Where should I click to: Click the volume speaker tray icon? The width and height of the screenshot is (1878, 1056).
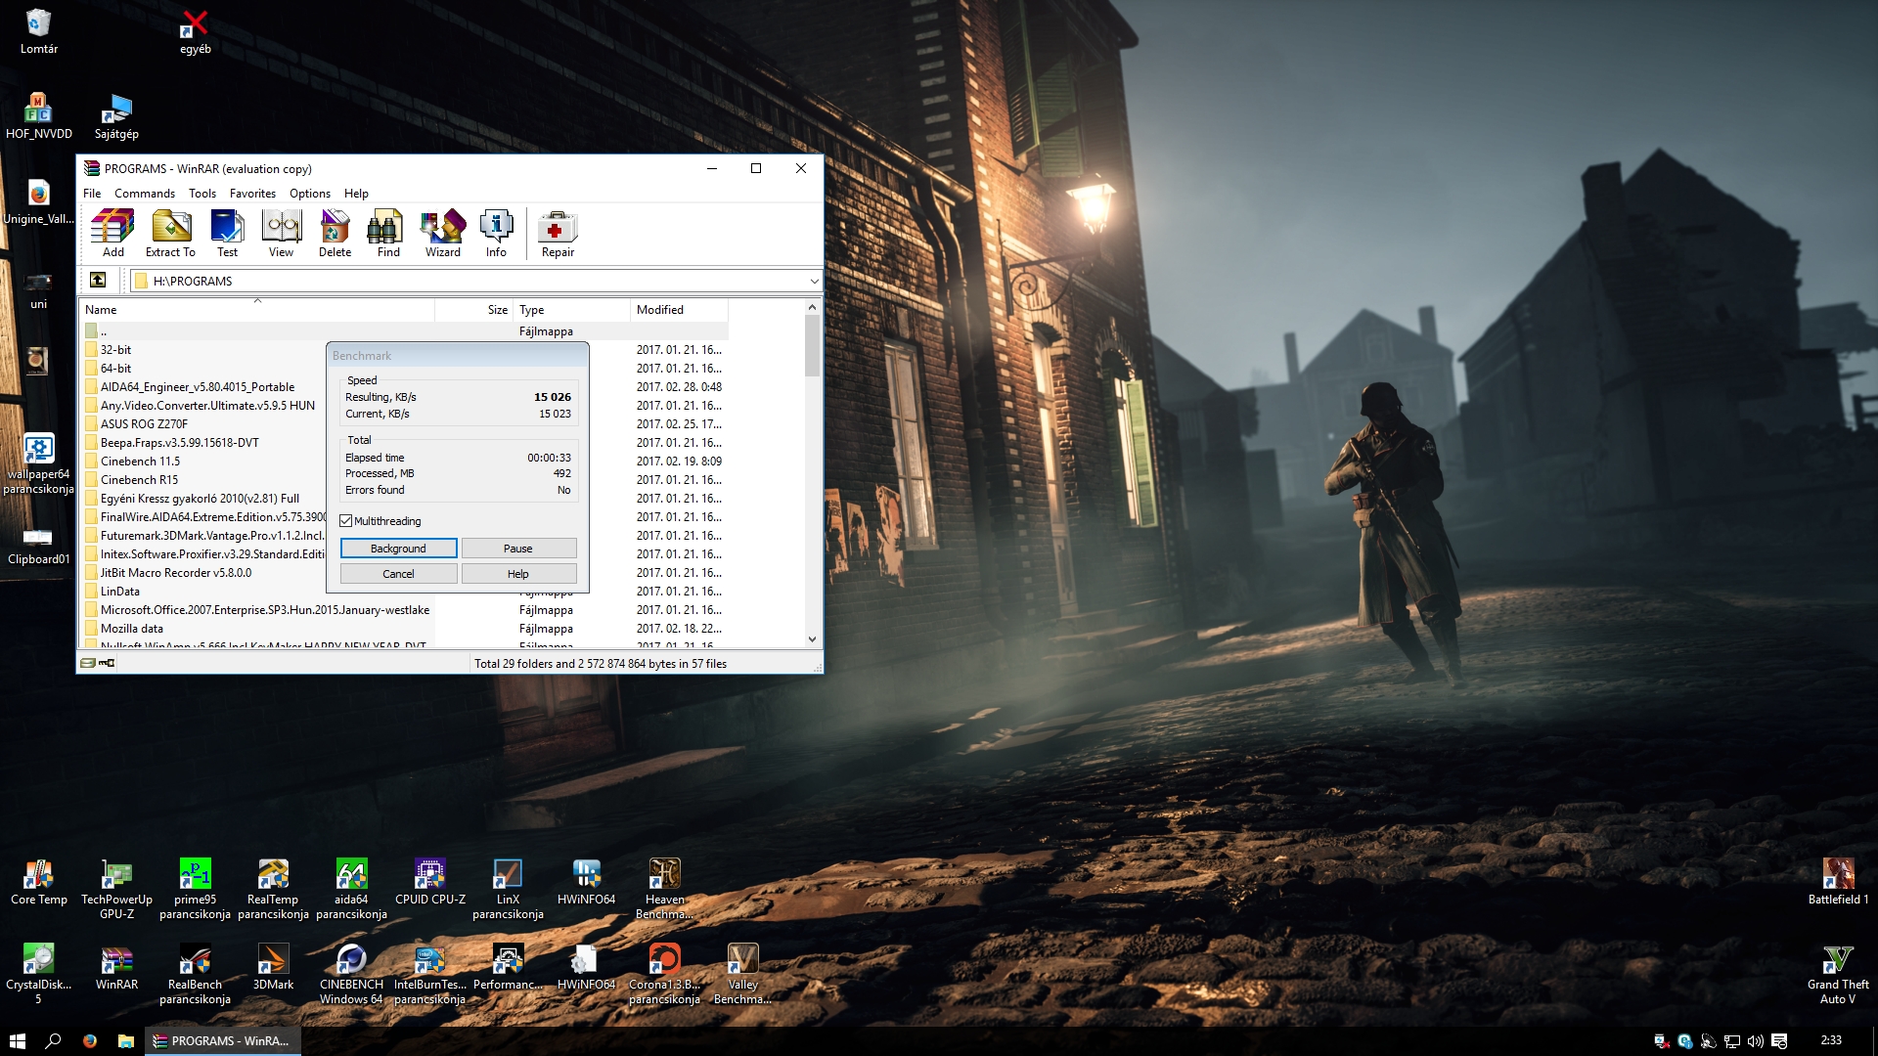tap(1756, 1040)
